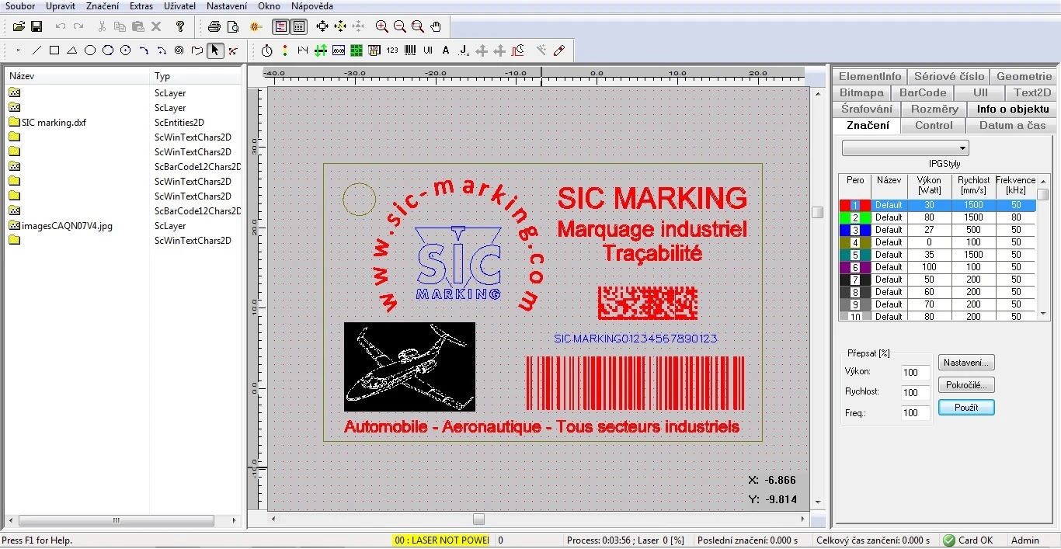Screen dimensions: 1061x549
Task: Click the stopwatch timer icon
Action: click(267, 50)
